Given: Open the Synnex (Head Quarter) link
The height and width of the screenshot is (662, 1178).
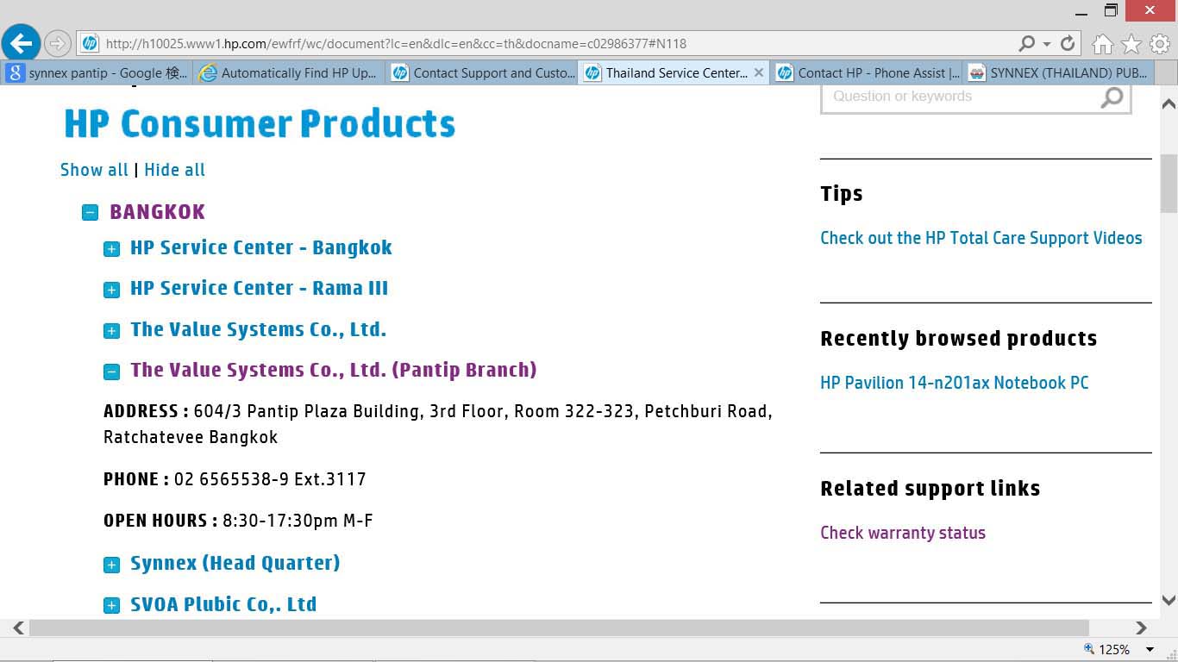Looking at the screenshot, I should coord(235,563).
